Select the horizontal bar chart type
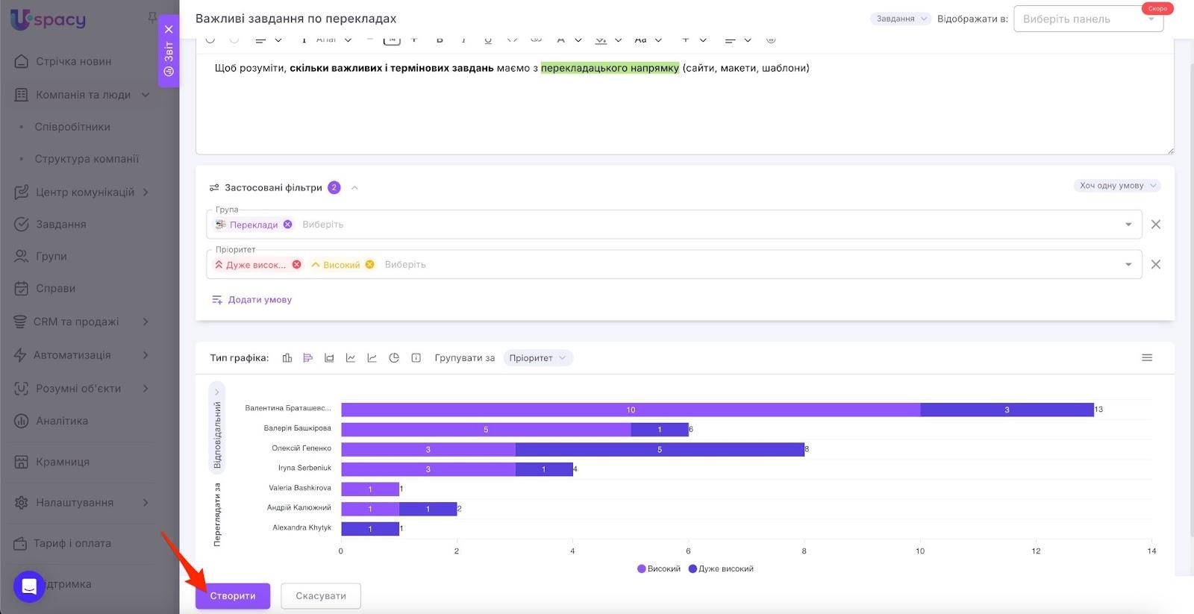This screenshot has height=614, width=1194. tap(307, 358)
